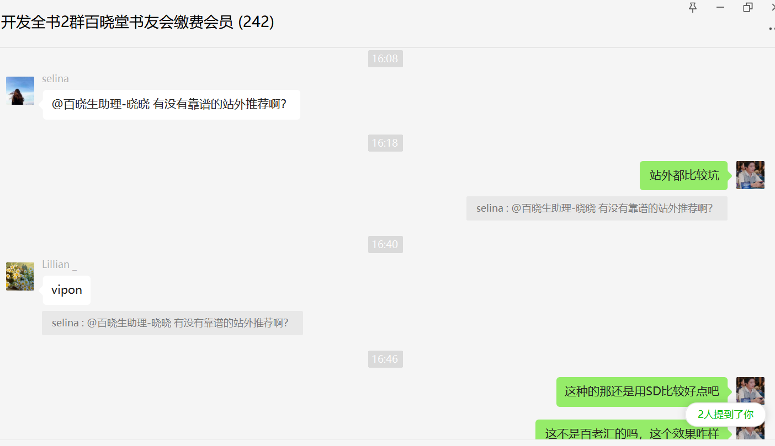Viewport: 775px width, 446px height.
Task: Select the green 站外都比较坑 bubble
Action: 684,175
